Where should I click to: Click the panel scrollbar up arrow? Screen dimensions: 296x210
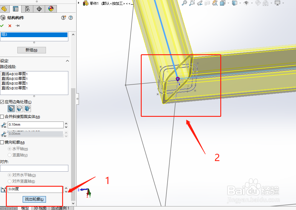[73, 35]
